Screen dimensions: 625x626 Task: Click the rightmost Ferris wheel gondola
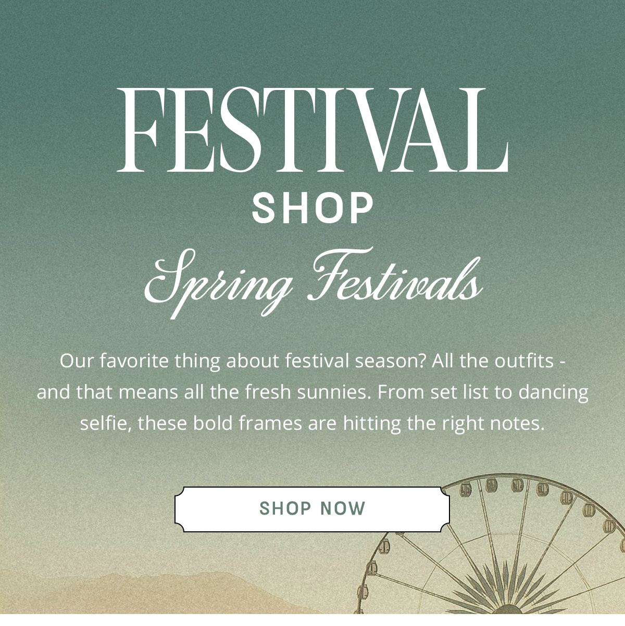click(x=623, y=545)
